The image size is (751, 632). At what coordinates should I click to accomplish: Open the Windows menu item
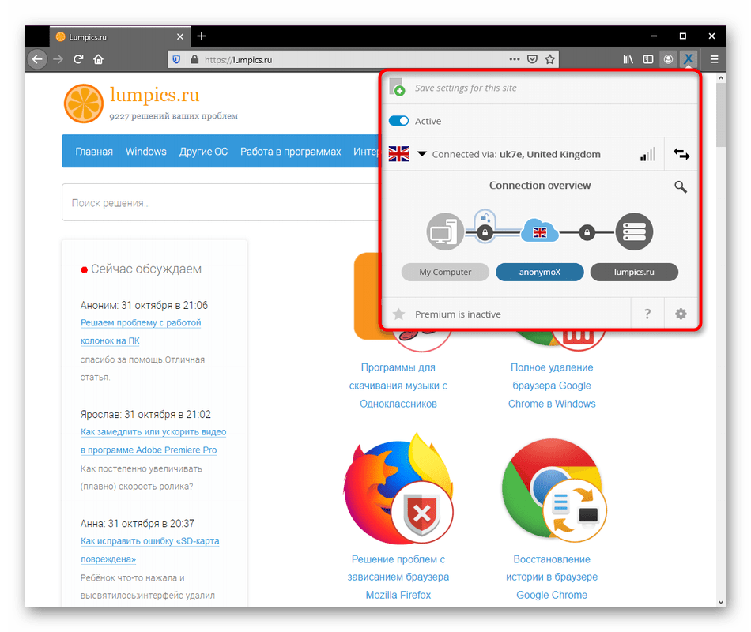click(146, 152)
